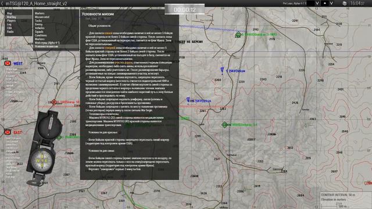Select the green diamond marker near 2587
Viewport: 372px width, 209px height.
click(225, 125)
